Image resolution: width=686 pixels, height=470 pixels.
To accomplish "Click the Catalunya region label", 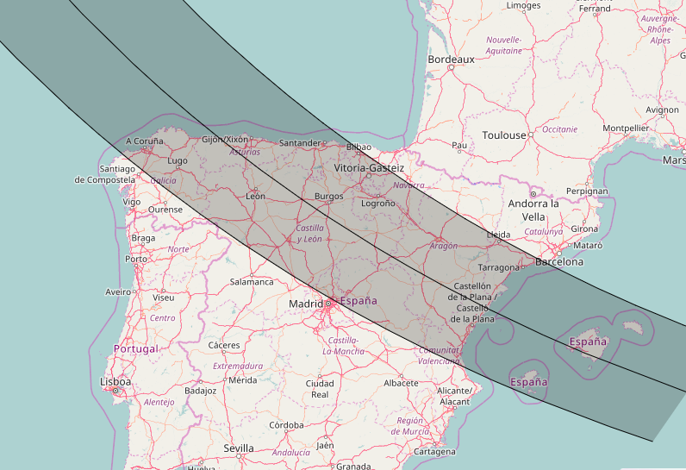I will 544,231.
